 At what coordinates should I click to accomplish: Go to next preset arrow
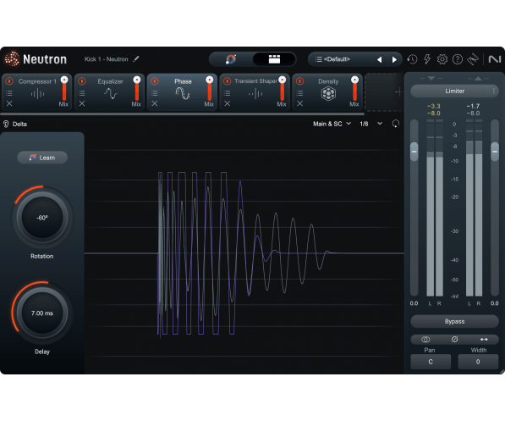[394, 59]
